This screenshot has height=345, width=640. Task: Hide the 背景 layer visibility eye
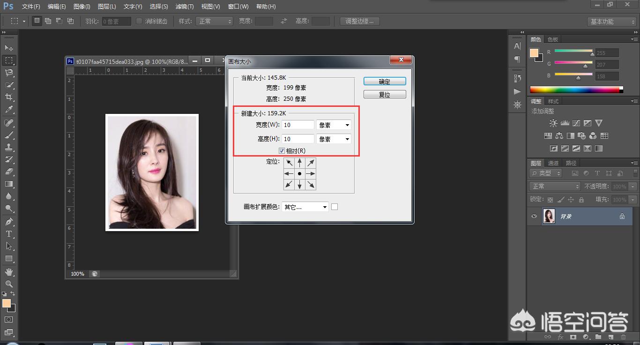(533, 216)
